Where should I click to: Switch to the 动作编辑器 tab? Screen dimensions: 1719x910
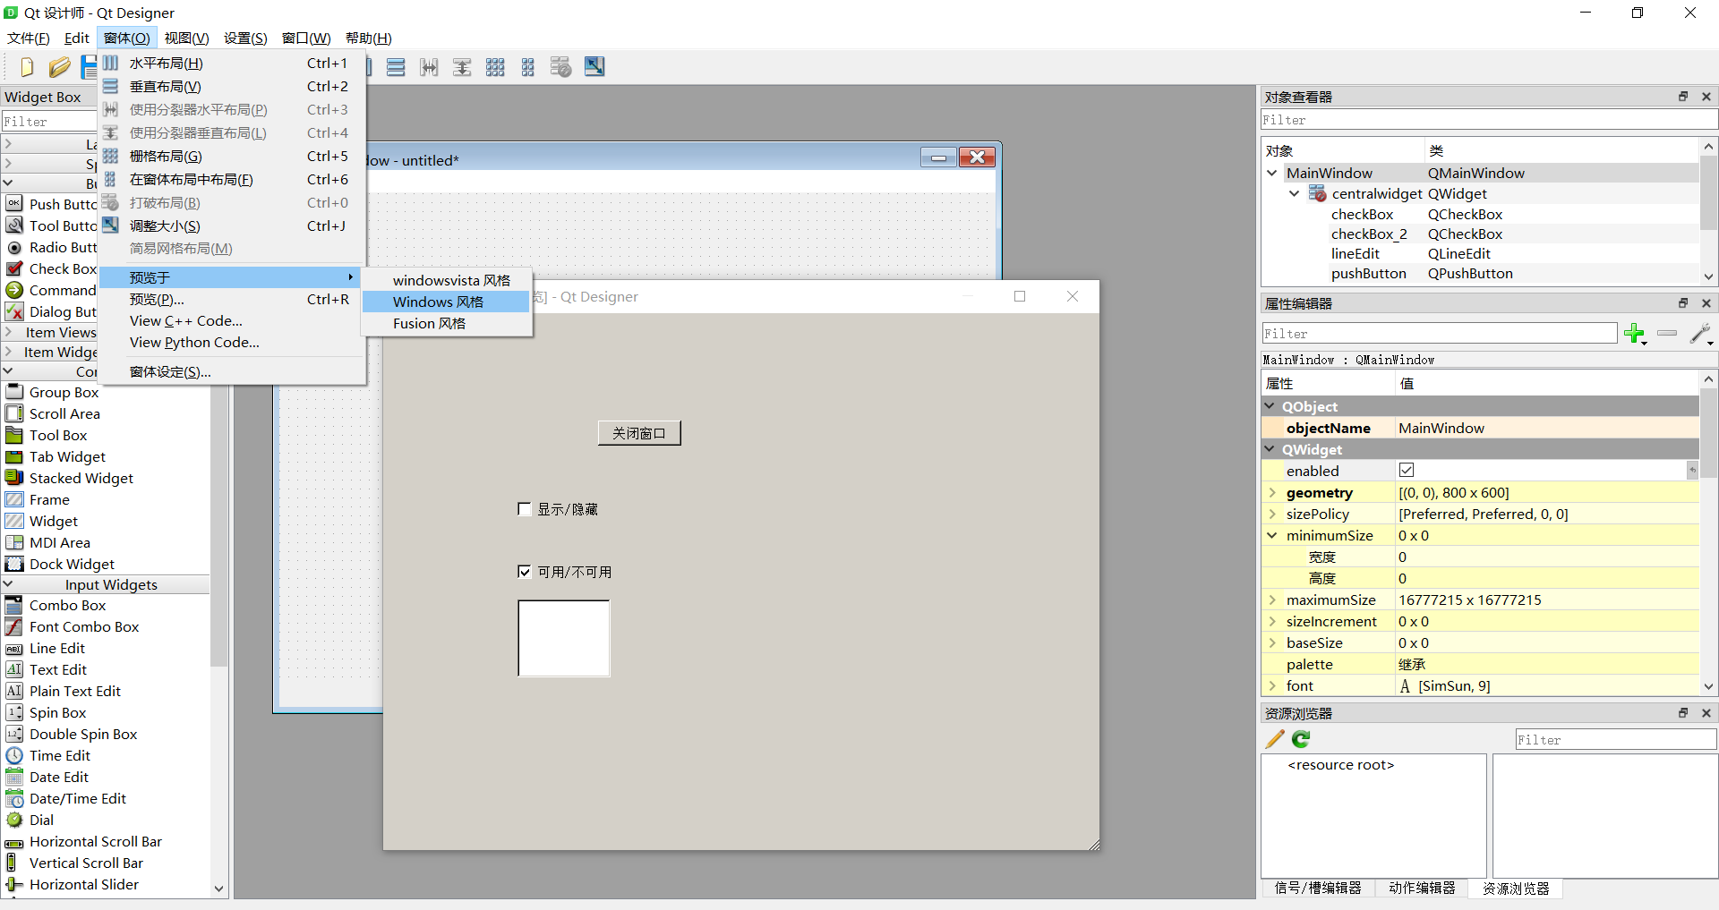(x=1422, y=888)
